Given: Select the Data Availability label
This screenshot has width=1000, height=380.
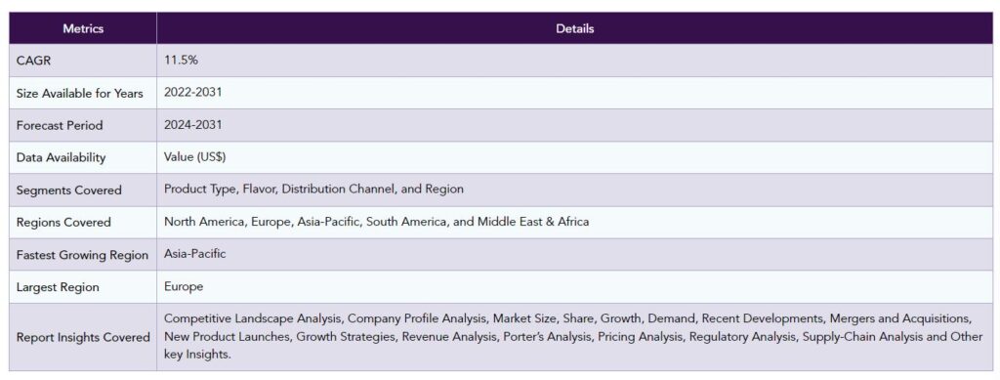Looking at the screenshot, I should click(62, 158).
